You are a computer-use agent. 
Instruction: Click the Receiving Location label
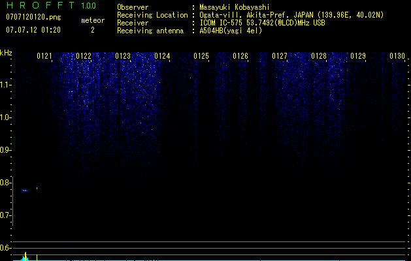pyautogui.click(x=152, y=15)
